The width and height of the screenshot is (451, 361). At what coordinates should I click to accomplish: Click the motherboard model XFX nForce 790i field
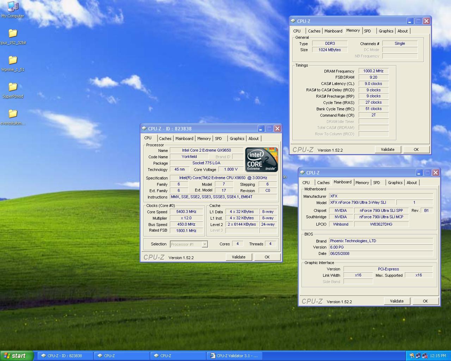coord(362,203)
